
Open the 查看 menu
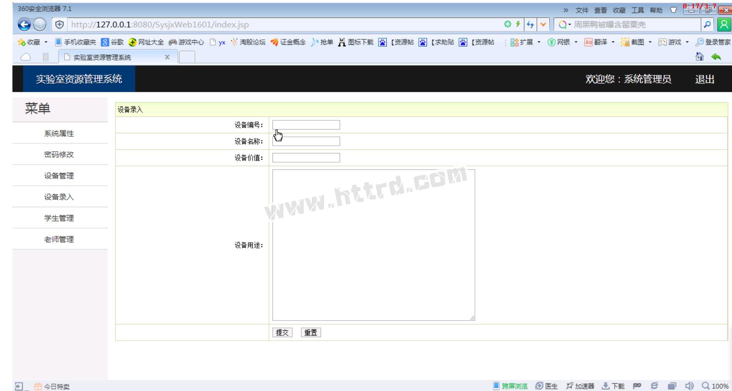(600, 10)
